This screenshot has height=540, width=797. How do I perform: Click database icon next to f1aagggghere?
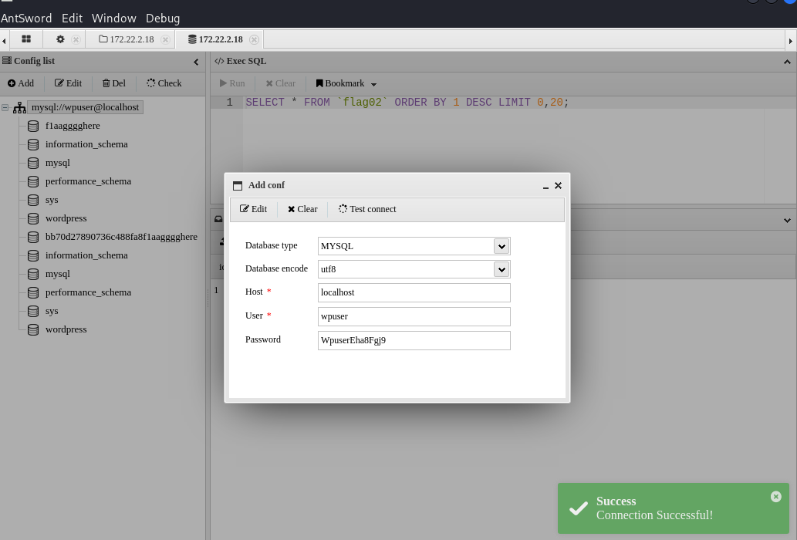pos(33,126)
